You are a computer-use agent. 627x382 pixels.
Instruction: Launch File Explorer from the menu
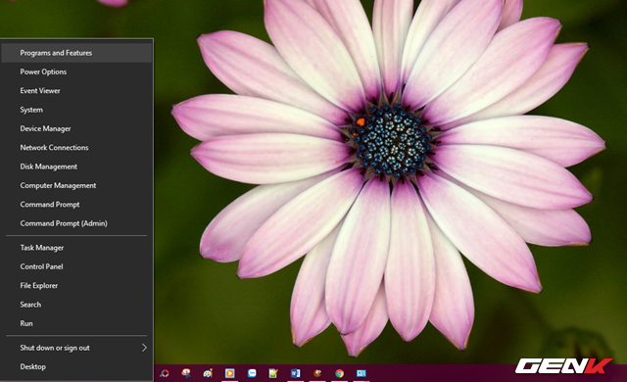[x=76, y=286]
